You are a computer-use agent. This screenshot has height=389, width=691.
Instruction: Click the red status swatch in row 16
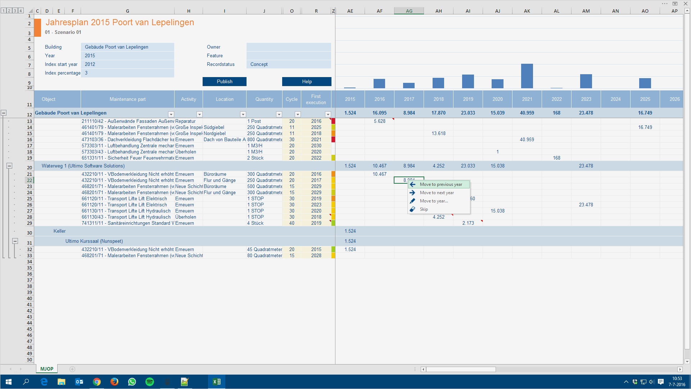click(x=333, y=140)
